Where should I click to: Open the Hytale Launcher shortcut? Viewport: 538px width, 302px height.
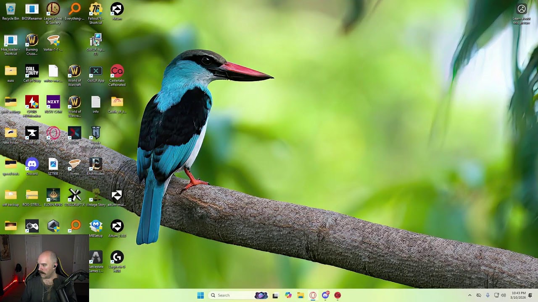pyautogui.click(x=95, y=138)
